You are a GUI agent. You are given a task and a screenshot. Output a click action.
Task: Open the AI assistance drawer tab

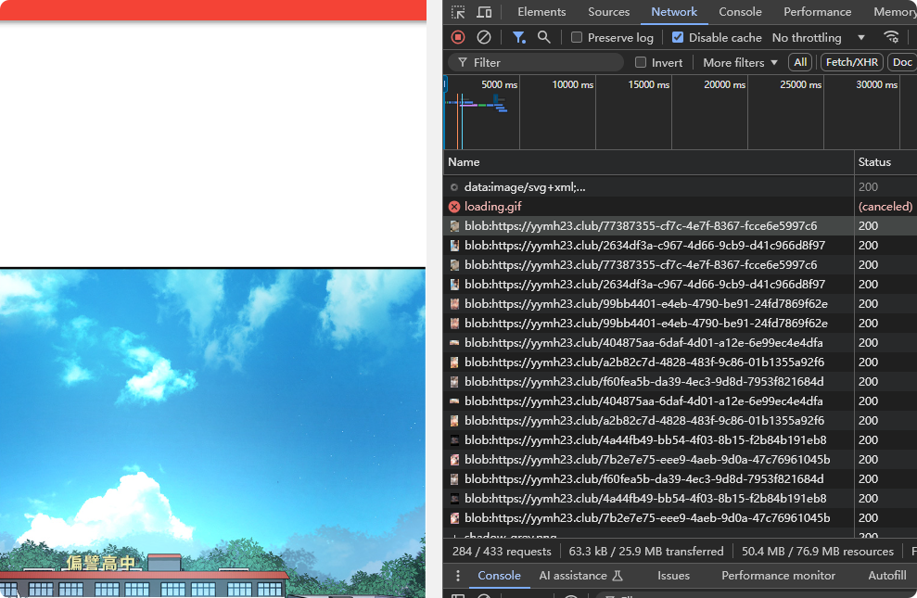coord(580,576)
